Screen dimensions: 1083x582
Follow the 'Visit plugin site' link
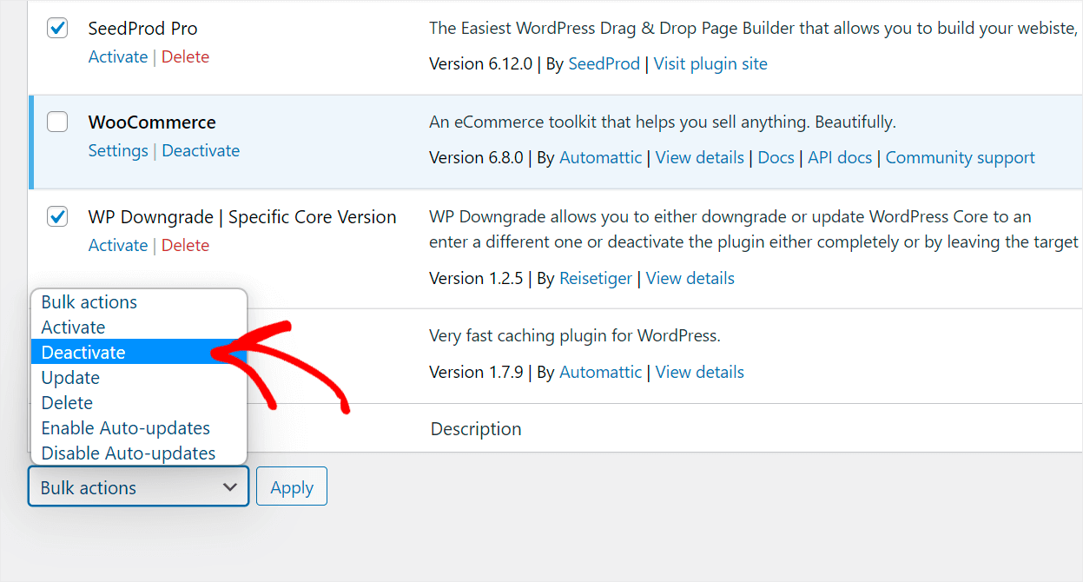pos(710,63)
